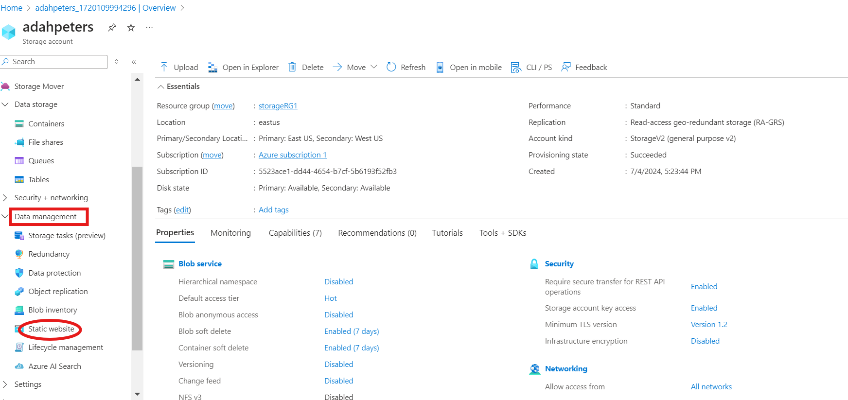Click the Move arrow icon
This screenshot has height=400, width=848.
click(337, 67)
